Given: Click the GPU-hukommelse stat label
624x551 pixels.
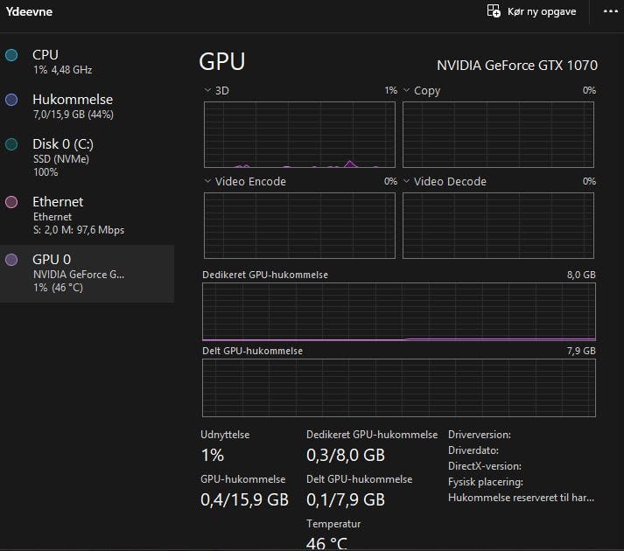Looking at the screenshot, I should pos(242,479).
